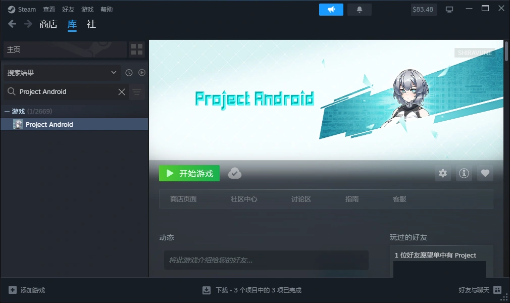Switch to the 库 tab

tap(72, 24)
